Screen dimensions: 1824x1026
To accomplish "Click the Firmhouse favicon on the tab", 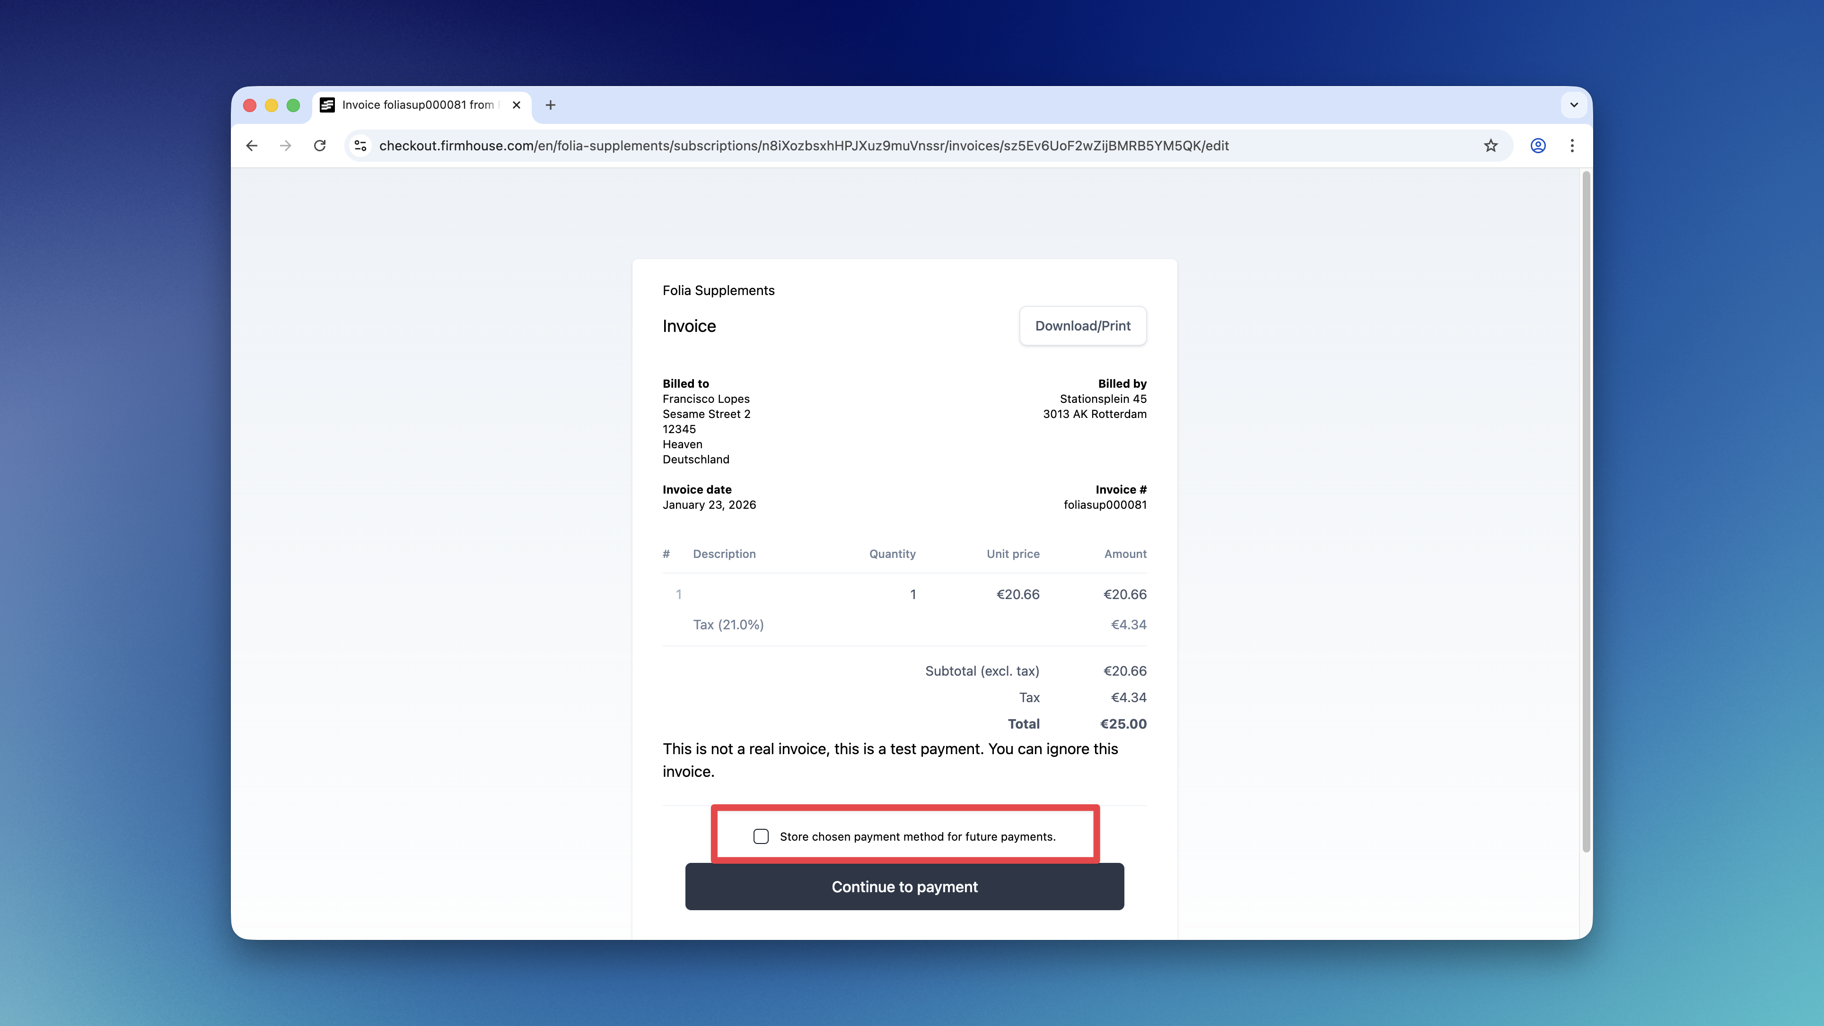I will (x=327, y=104).
